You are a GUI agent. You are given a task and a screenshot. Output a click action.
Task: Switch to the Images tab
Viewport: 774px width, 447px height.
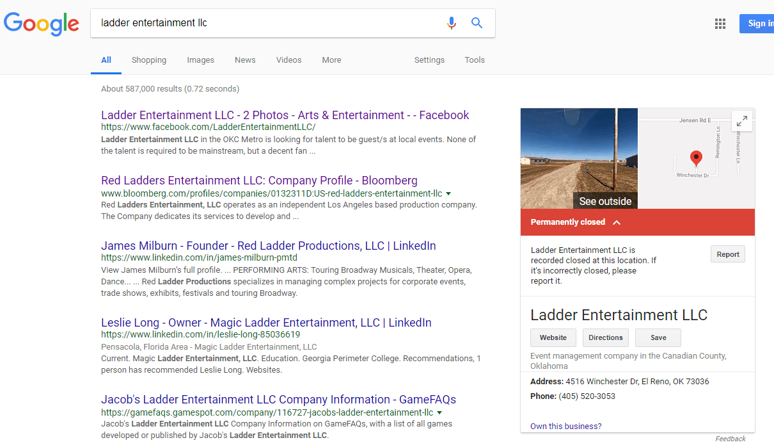pyautogui.click(x=200, y=60)
